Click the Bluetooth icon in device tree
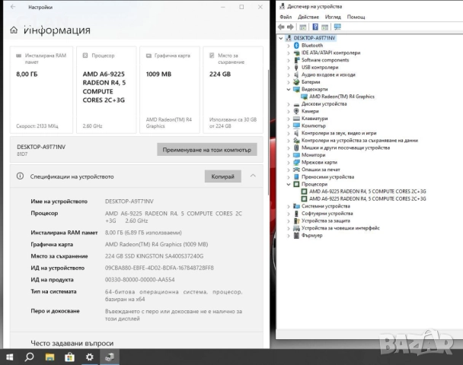The width and height of the screenshot is (463, 365). pyautogui.click(x=296, y=46)
